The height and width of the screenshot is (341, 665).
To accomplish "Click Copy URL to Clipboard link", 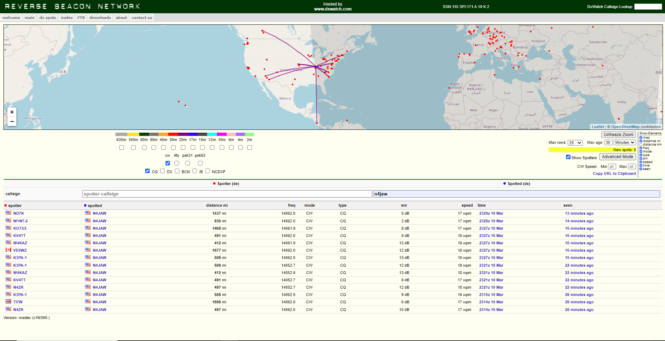I will (614, 173).
